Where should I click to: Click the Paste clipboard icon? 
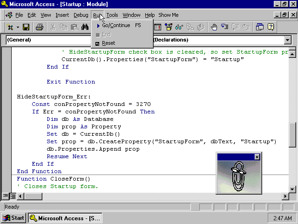(x=74, y=27)
